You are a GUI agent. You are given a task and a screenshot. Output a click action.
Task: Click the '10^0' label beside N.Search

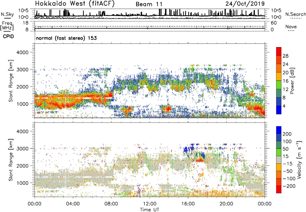[276, 17]
